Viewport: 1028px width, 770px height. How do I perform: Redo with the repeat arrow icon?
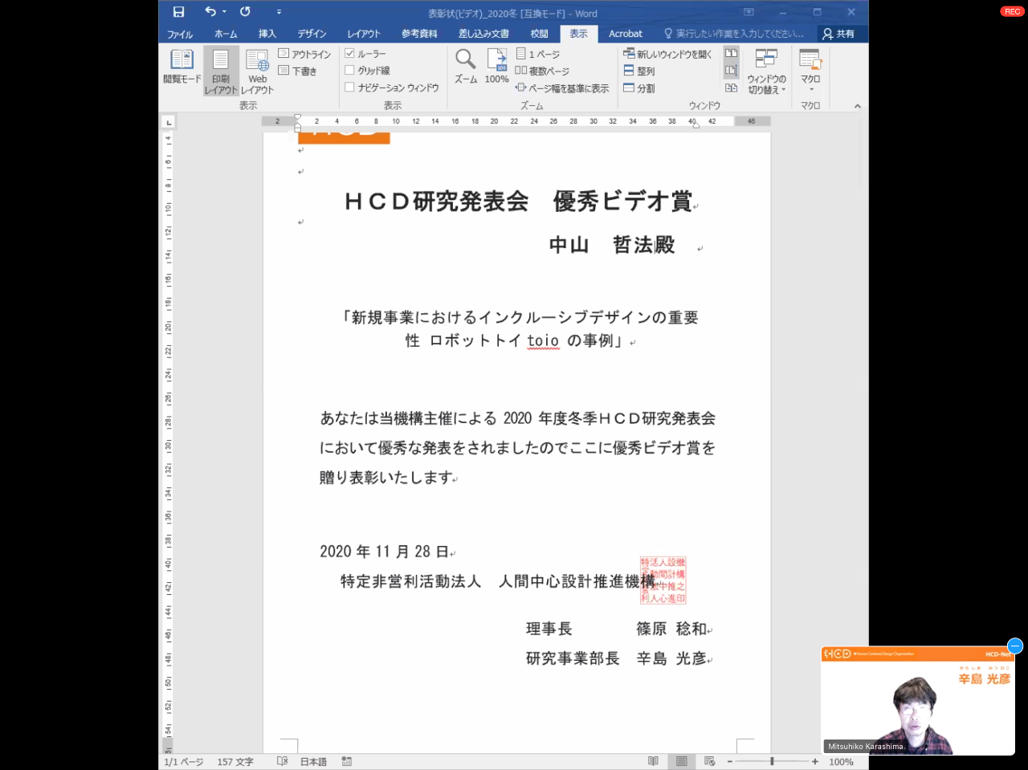pos(245,11)
